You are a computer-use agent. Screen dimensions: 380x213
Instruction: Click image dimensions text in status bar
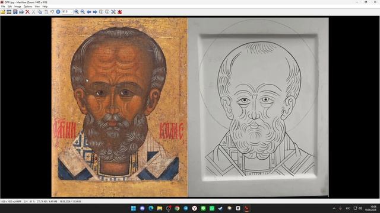[11, 201]
